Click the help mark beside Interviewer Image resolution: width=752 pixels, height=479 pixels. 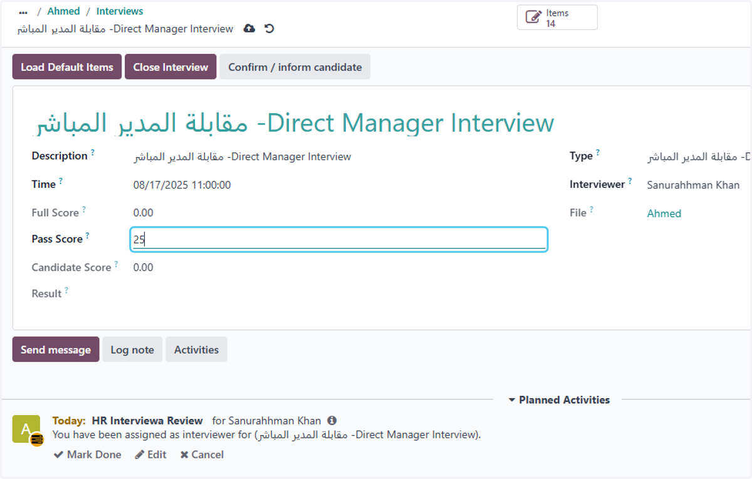click(630, 181)
